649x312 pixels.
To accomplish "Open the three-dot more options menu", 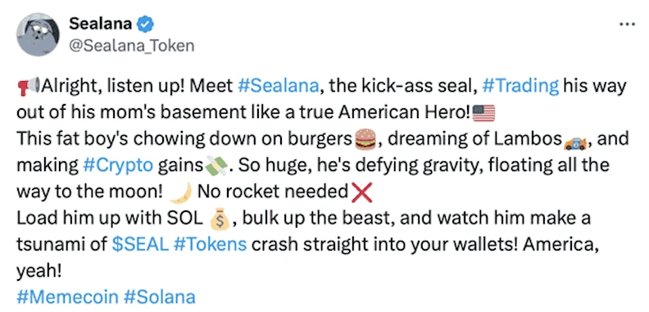I will click(627, 25).
